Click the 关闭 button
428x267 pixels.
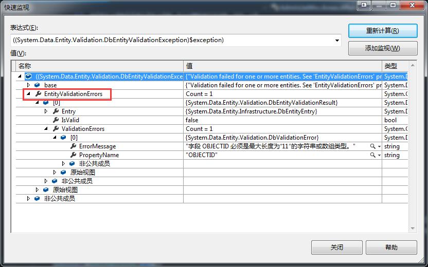336,247
